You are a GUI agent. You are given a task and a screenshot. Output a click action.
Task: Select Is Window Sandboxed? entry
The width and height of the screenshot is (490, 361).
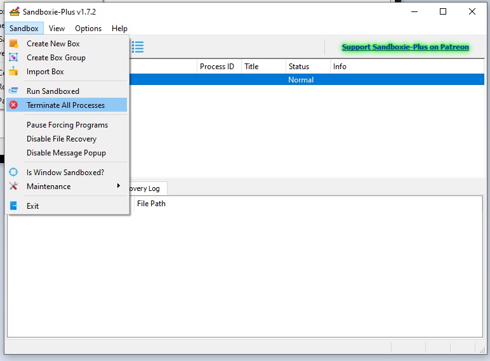coord(67,172)
